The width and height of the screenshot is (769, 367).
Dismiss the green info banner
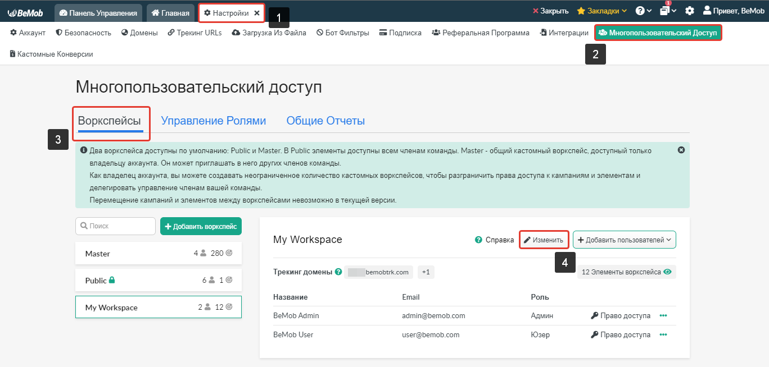coord(681,150)
